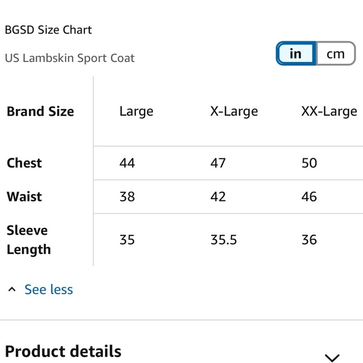Click the XX-Large sleeve length 36
Viewport: 363px width, 363px height.
309,240
